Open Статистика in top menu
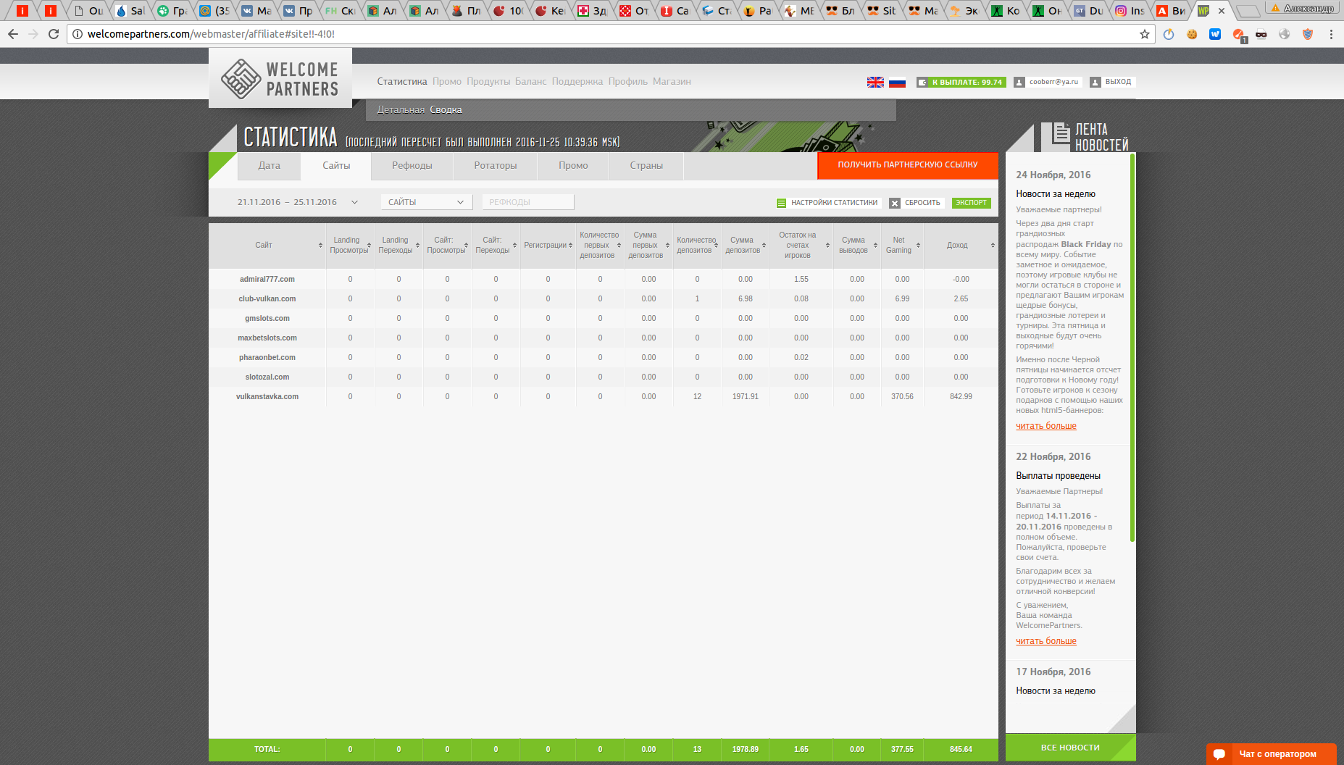The height and width of the screenshot is (765, 1344). pos(402,82)
